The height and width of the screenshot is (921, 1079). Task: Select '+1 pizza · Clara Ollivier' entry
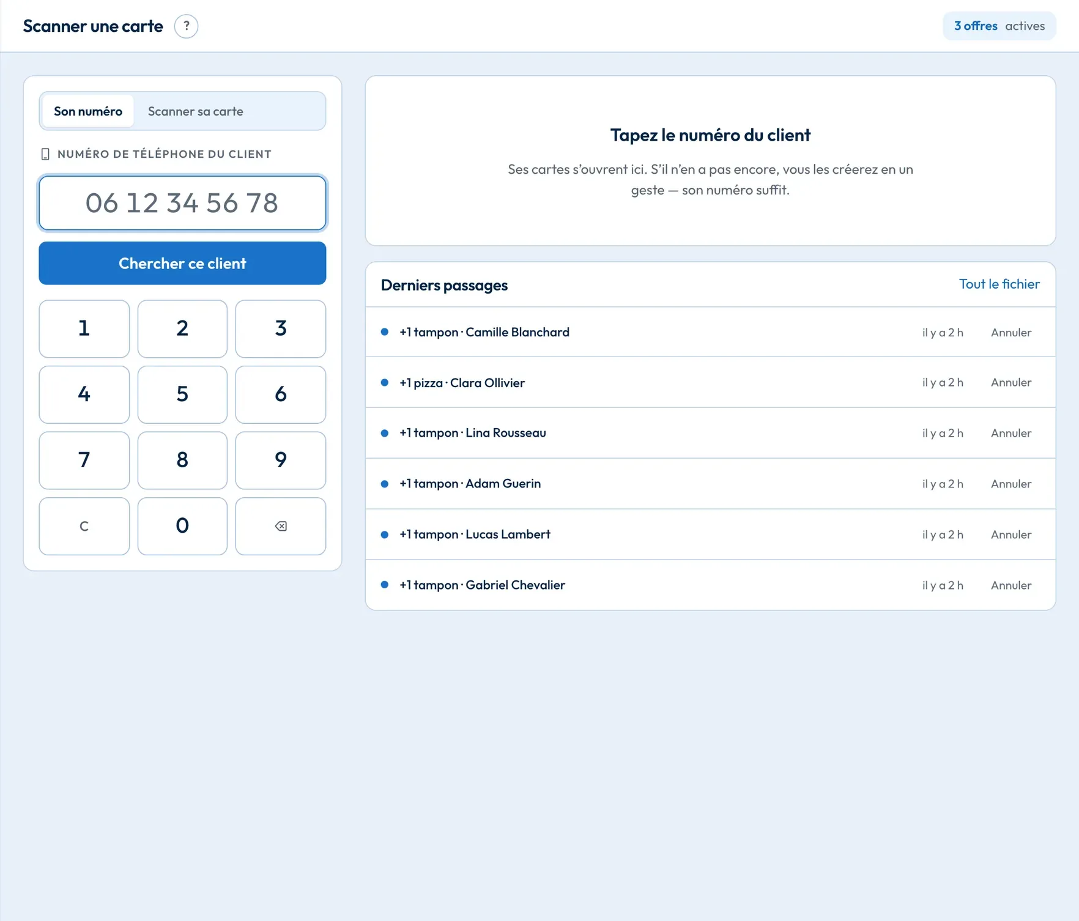click(710, 382)
